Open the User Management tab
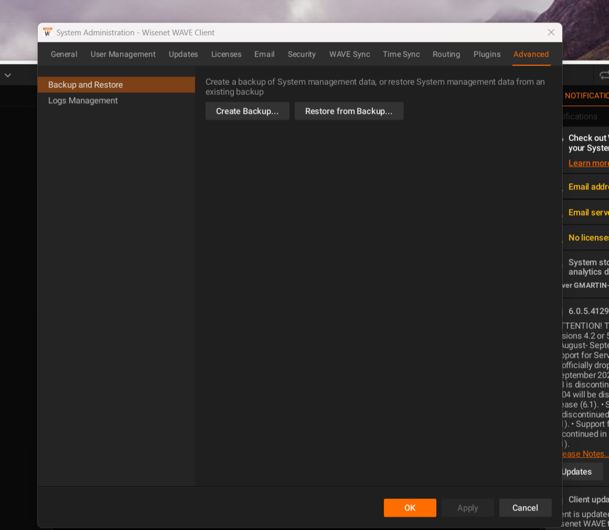This screenshot has height=530, width=609. click(x=123, y=54)
